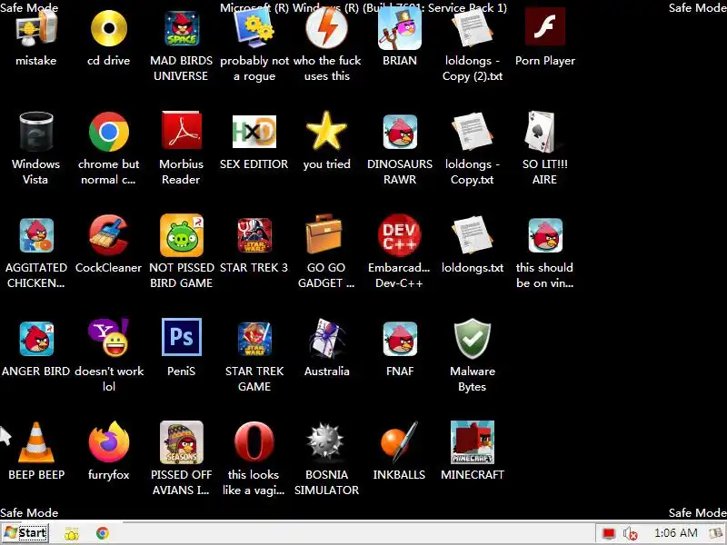Launch the ANGER BIRD game icon
This screenshot has height=545, width=727.
[36, 339]
